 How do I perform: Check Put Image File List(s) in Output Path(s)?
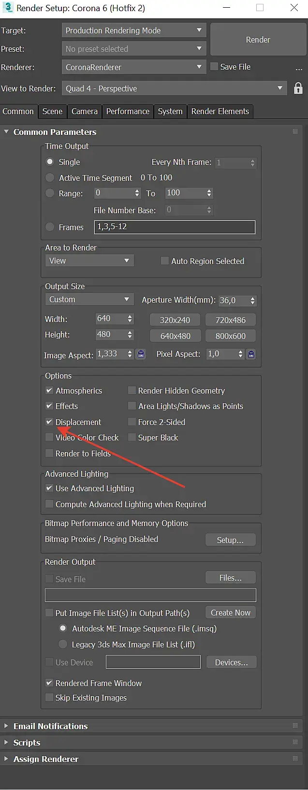tap(49, 613)
